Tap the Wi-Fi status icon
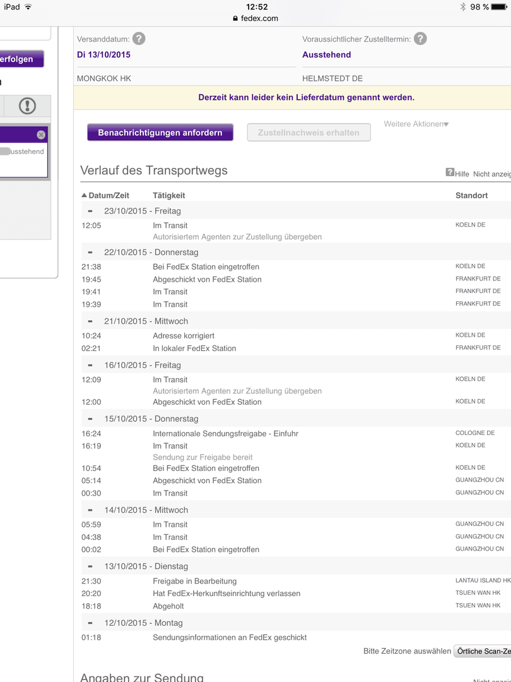This screenshot has height=682, width=511. tap(28, 7)
